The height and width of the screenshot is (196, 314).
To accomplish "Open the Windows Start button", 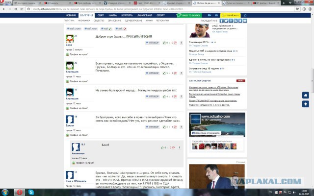I will point(5,192).
